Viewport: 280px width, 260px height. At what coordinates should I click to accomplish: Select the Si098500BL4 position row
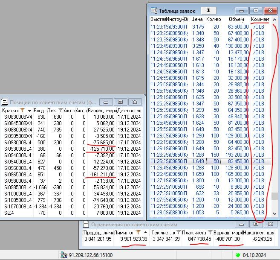pos(72,187)
